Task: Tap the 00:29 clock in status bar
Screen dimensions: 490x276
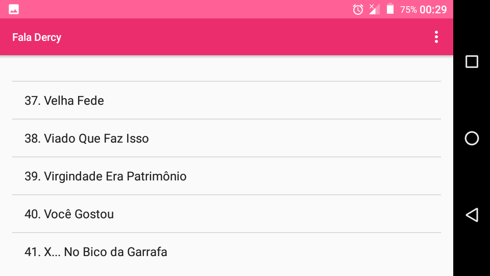Action: [433, 9]
